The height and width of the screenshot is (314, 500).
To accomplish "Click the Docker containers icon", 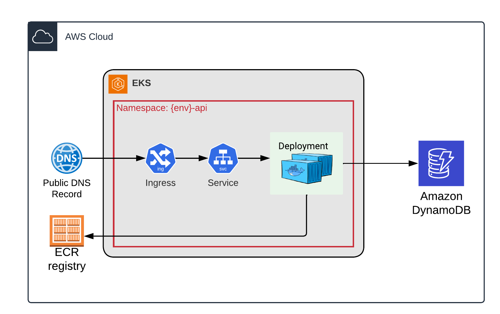I will pyautogui.click(x=307, y=169).
